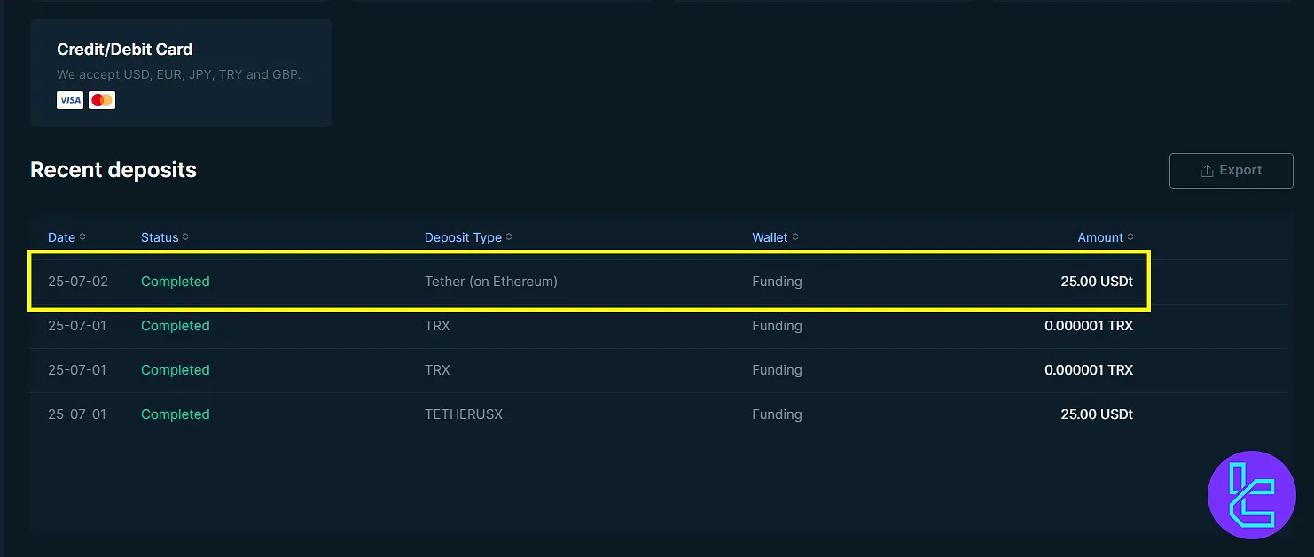Screen dimensions: 1314x557
Task: Click the export upload icon
Action: [x=1207, y=171]
